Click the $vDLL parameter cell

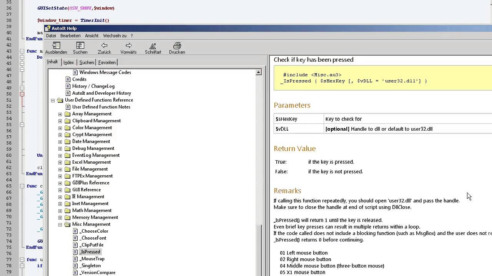tap(299, 129)
